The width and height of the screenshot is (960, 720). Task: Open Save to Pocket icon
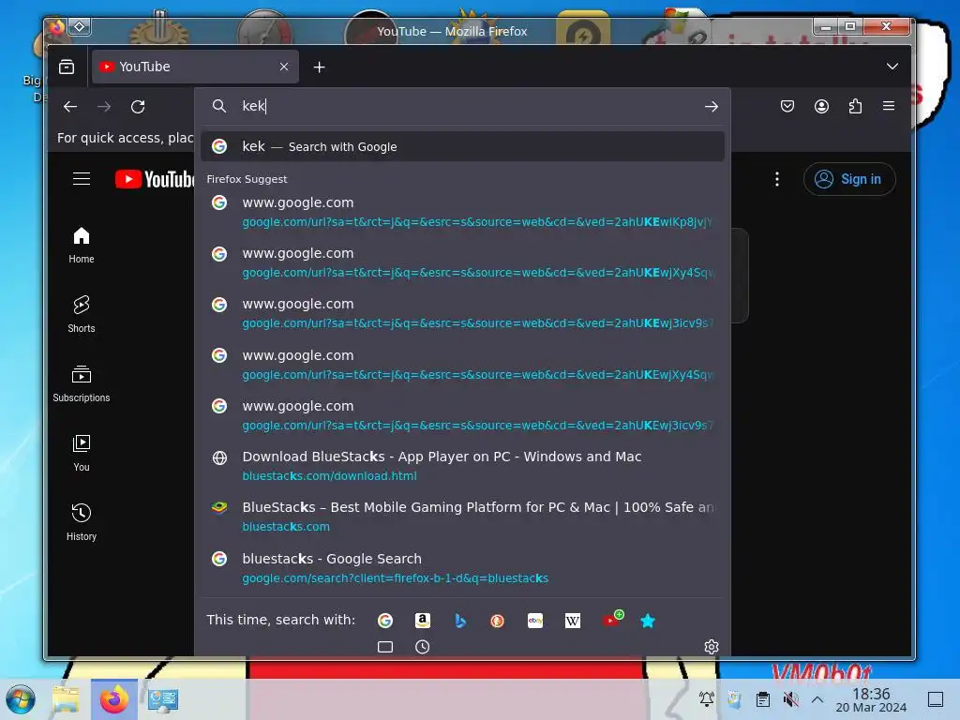pyautogui.click(x=787, y=107)
